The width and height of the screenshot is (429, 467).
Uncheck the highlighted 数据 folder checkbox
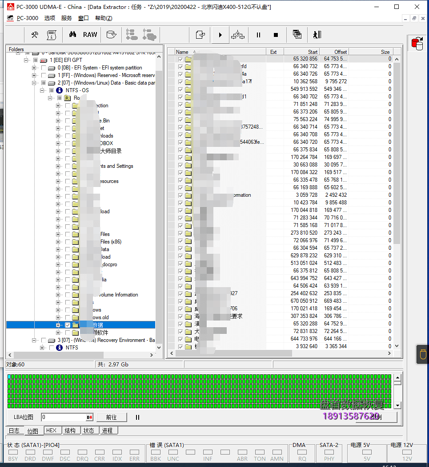(x=68, y=325)
